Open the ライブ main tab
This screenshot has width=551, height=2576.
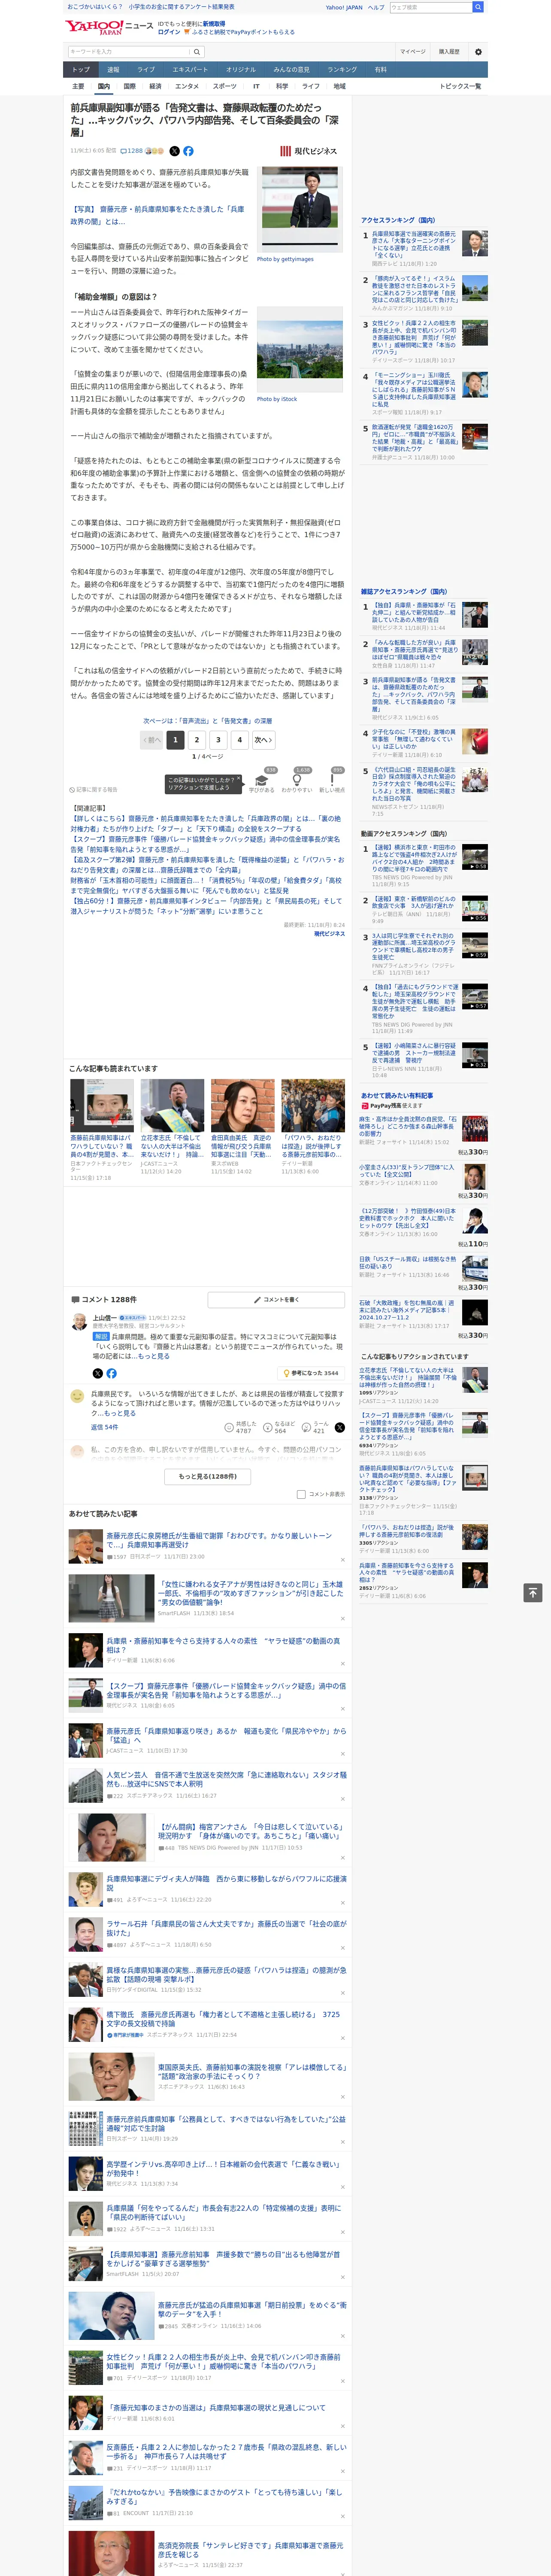(x=146, y=70)
